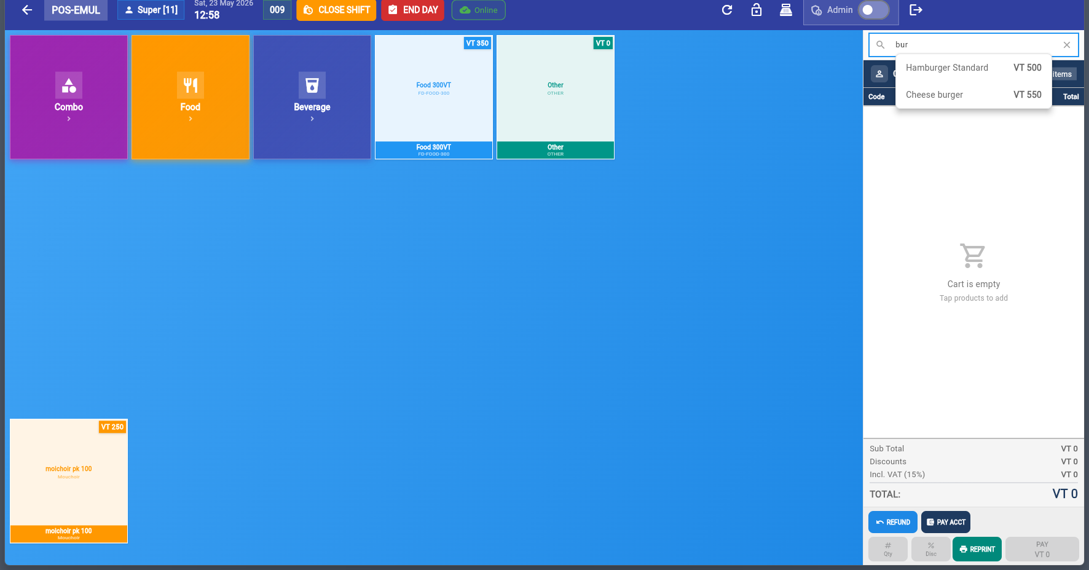
Task: Open the cash register drawer icon
Action: (786, 10)
